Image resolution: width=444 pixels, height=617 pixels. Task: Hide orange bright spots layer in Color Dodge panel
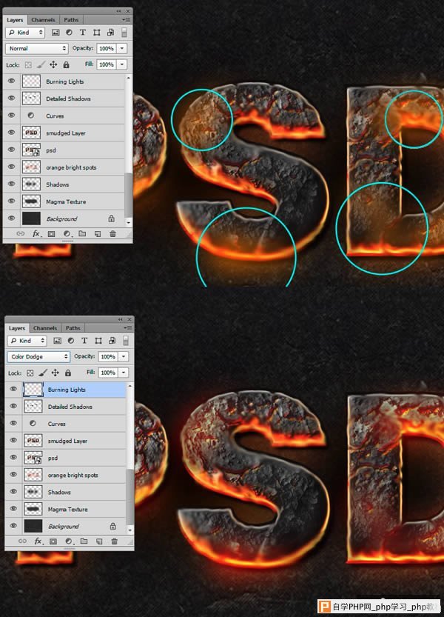click(13, 475)
